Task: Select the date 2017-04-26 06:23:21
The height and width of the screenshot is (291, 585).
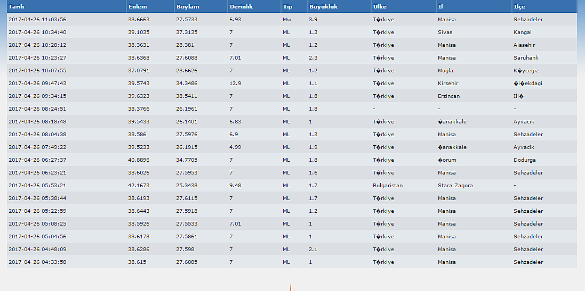Action: pyautogui.click(x=37, y=172)
